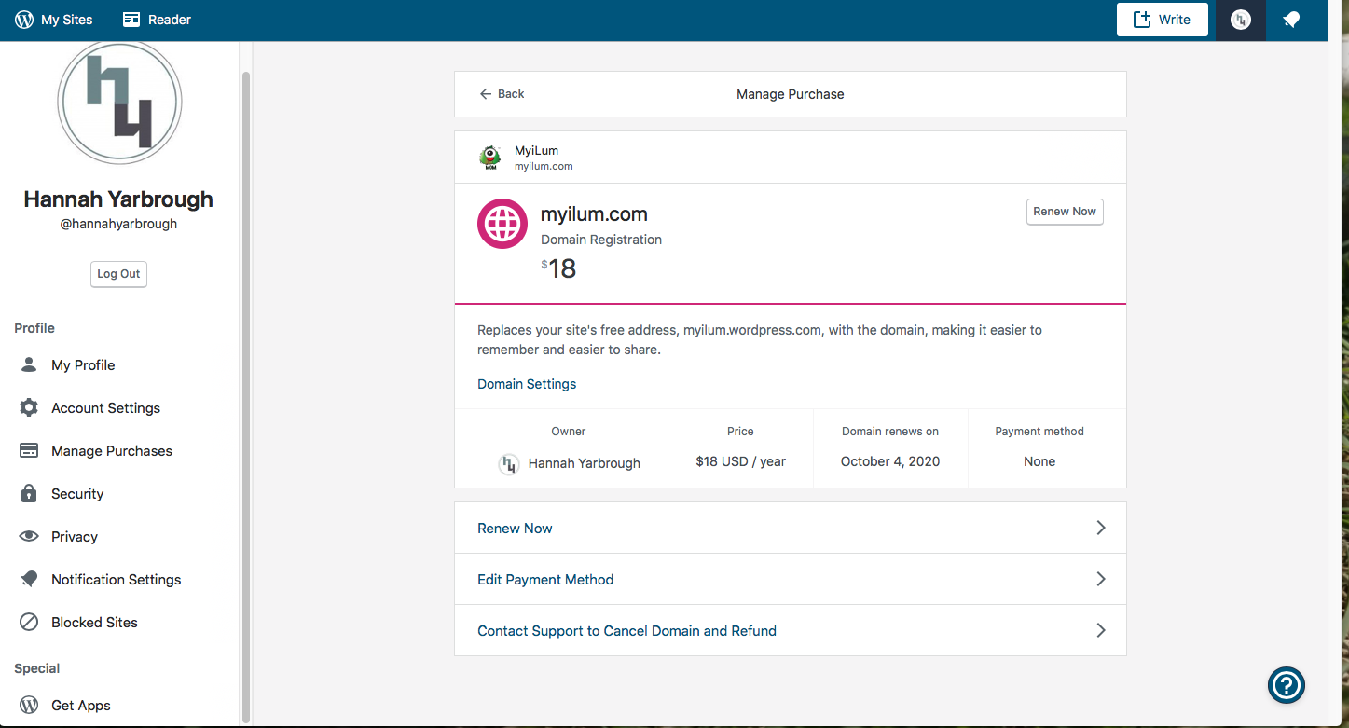Click the MyiLum site name
Screen dimensions: 1349x728
(536, 150)
